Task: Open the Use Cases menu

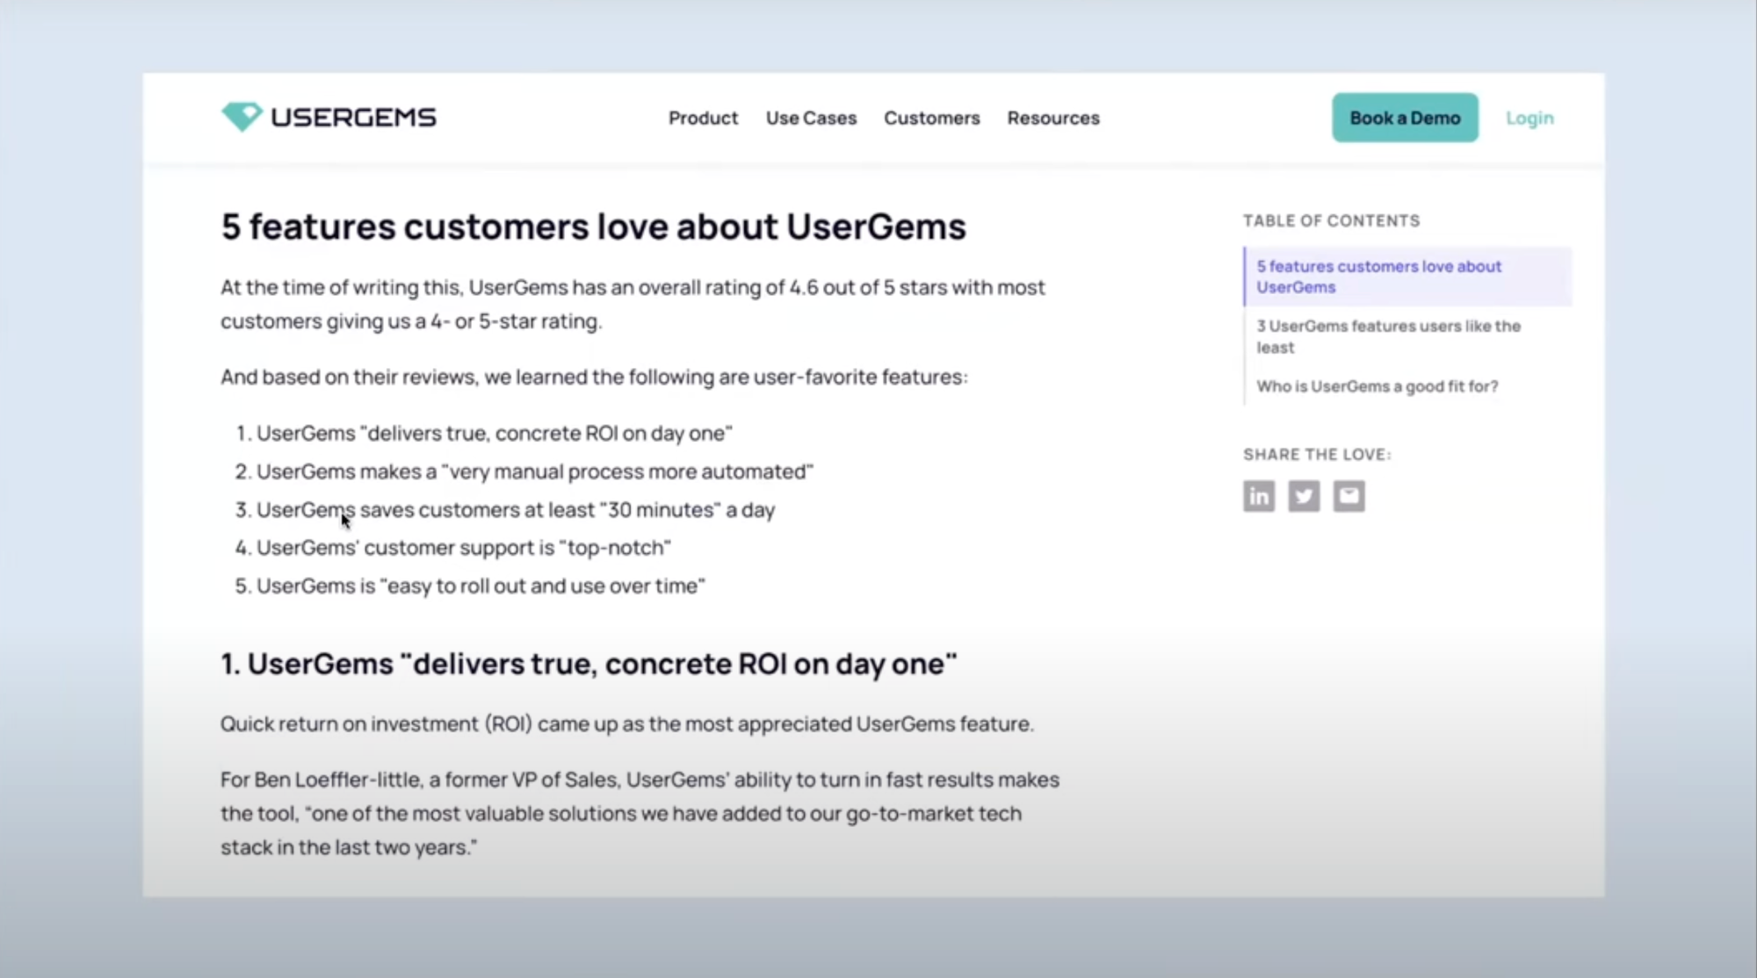Action: tap(811, 118)
